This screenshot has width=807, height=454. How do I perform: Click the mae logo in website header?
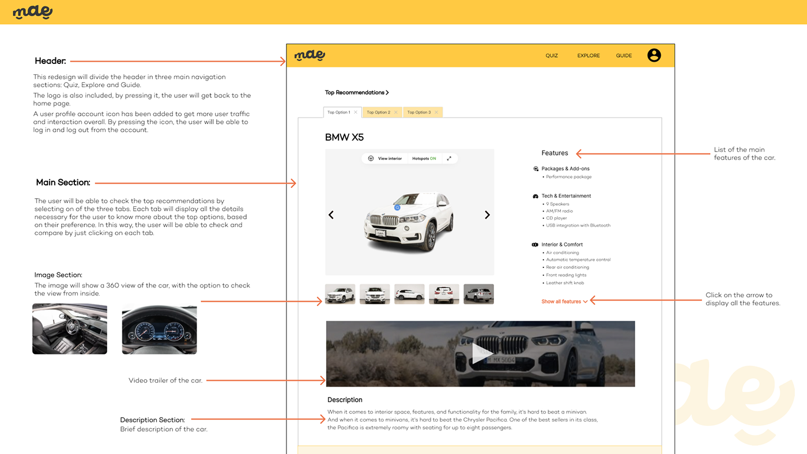point(310,55)
